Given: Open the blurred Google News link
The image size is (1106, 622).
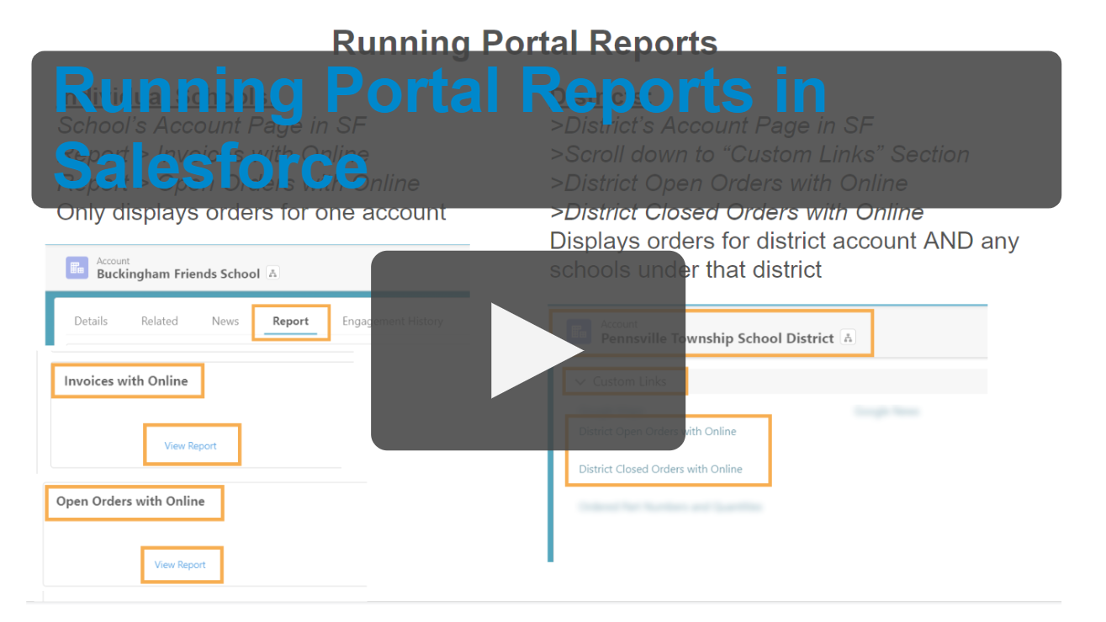Looking at the screenshot, I should [x=886, y=412].
